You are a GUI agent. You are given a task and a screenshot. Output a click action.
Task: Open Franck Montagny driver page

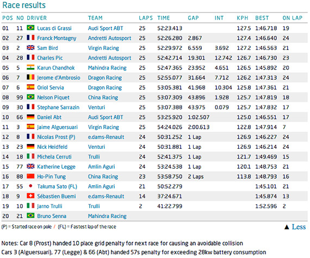[57, 38]
